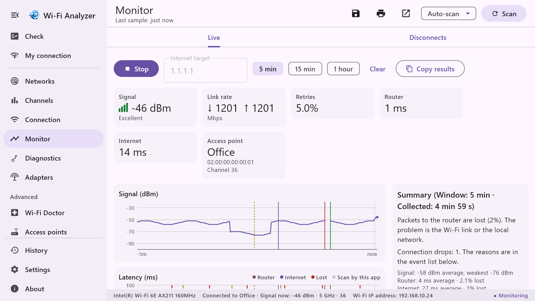
Task: Select the 15 min window
Action: [305, 69]
